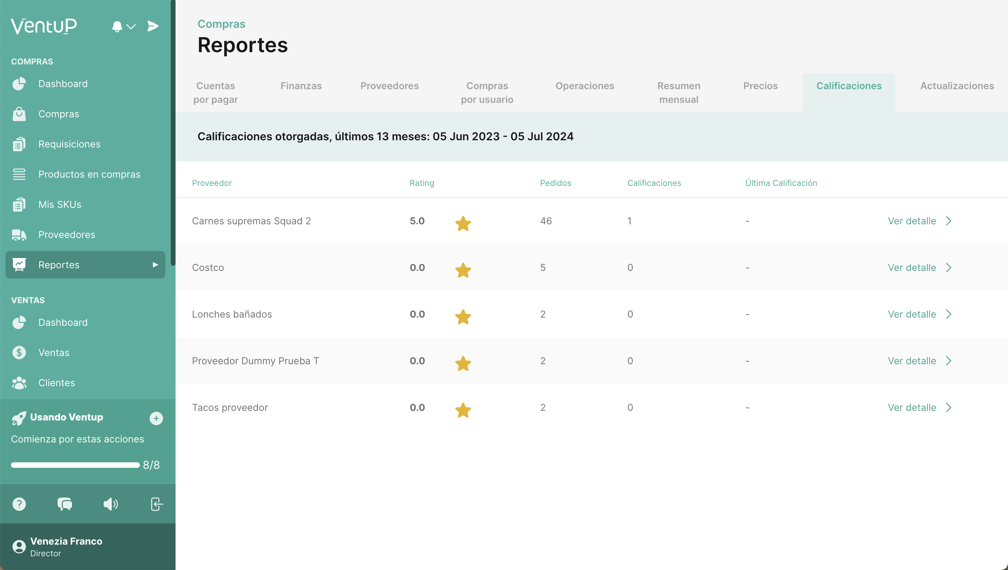
Task: Open the help question mark icon
Action: [x=19, y=504]
